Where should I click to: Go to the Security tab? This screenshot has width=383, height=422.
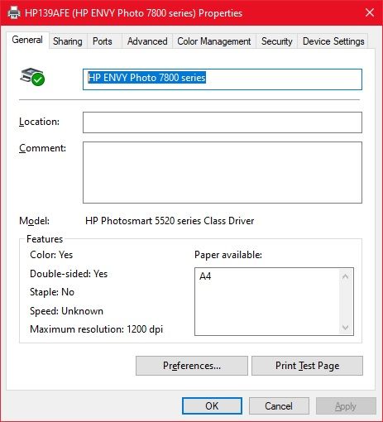tap(277, 41)
